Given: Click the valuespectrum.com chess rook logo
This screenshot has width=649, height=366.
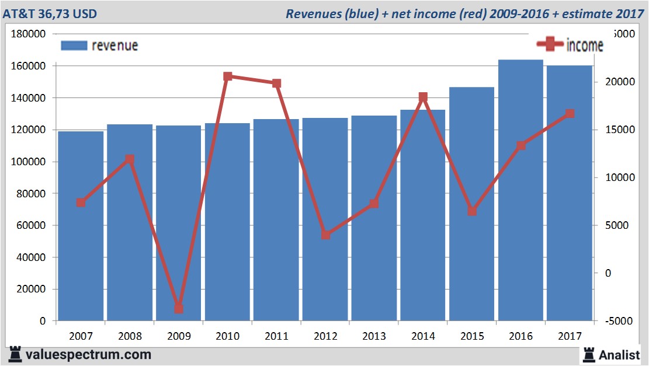Looking at the screenshot, I should [x=15, y=355].
